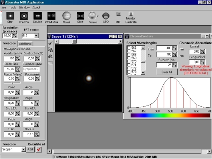The image size is (212, 159).
Task: Check the 572 wavelength checkbox
Action: coord(129,68)
